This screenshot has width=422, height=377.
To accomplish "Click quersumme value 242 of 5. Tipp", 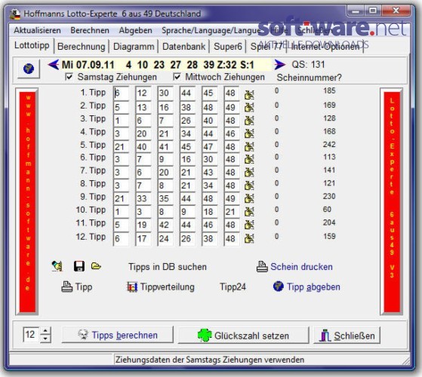I will (x=329, y=145).
